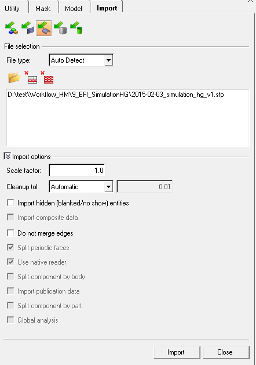Select the highlighted Import Geometry icon
256x365 pixels.
pyautogui.click(x=43, y=28)
